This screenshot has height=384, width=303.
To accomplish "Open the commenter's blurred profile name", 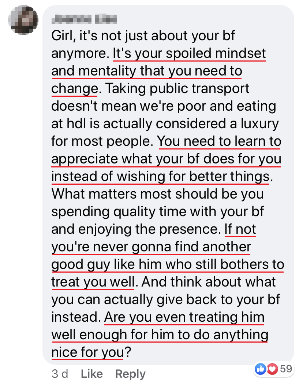I will coord(84,18).
